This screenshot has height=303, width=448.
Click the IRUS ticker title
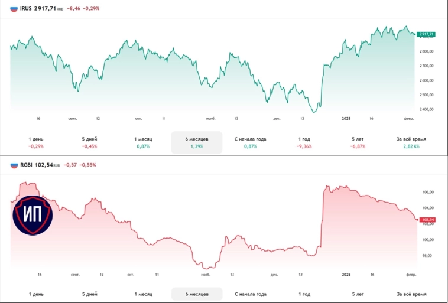(27, 9)
